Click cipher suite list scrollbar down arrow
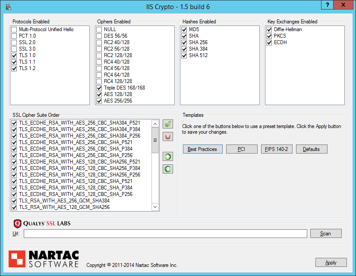356x276 pixels. click(x=155, y=207)
